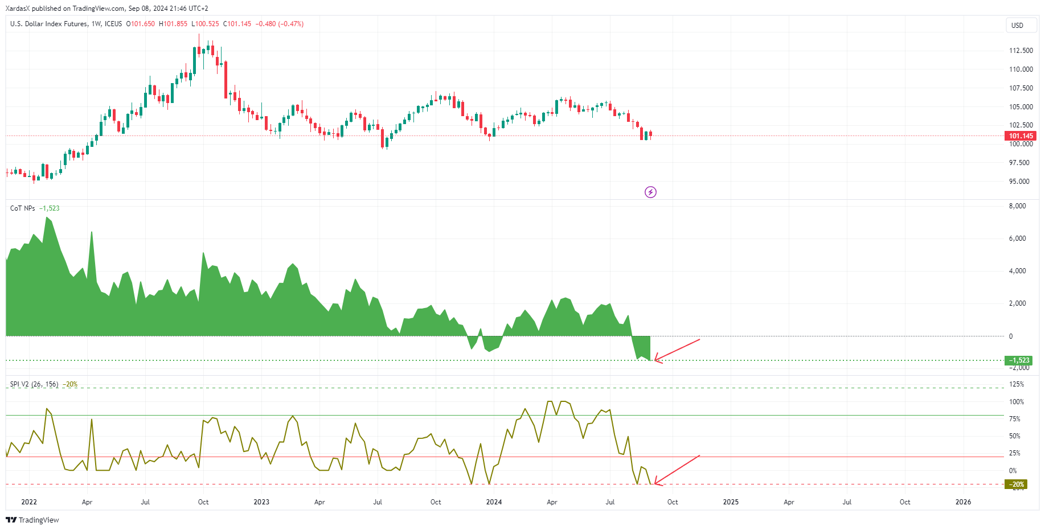Click the 2022 time axis label
Image resolution: width=1045 pixels, height=530 pixels.
point(29,502)
